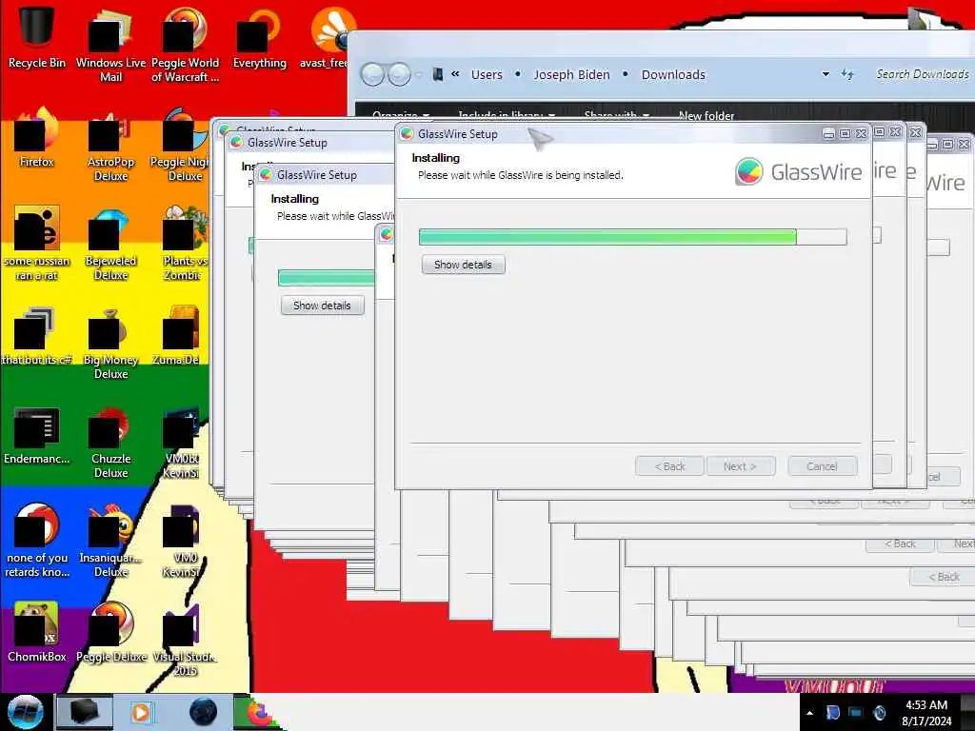Click the front GlassWire installation progress bar

(633, 237)
